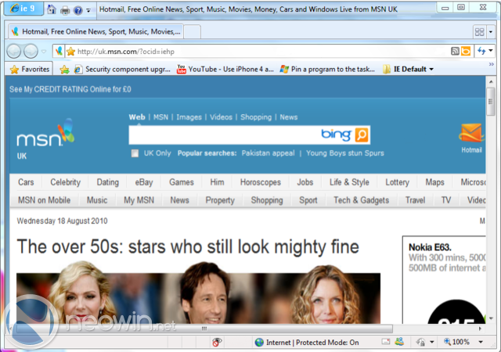501x352 pixels.
Task: Click the home icon in title bar
Action: pyautogui.click(x=52, y=9)
